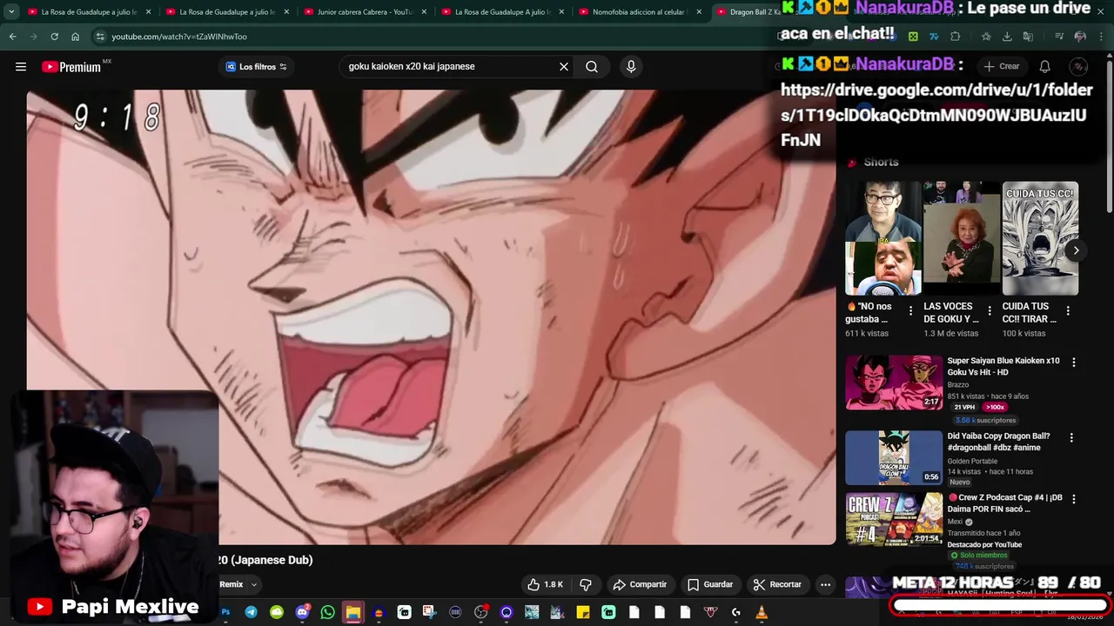The image size is (1114, 626).
Task: Open options for NO nos gustaba Short
Action: (x=911, y=310)
